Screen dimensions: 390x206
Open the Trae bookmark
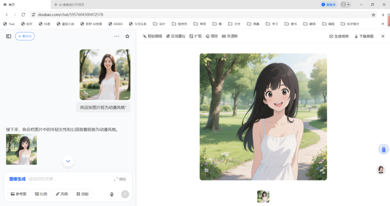point(9,24)
